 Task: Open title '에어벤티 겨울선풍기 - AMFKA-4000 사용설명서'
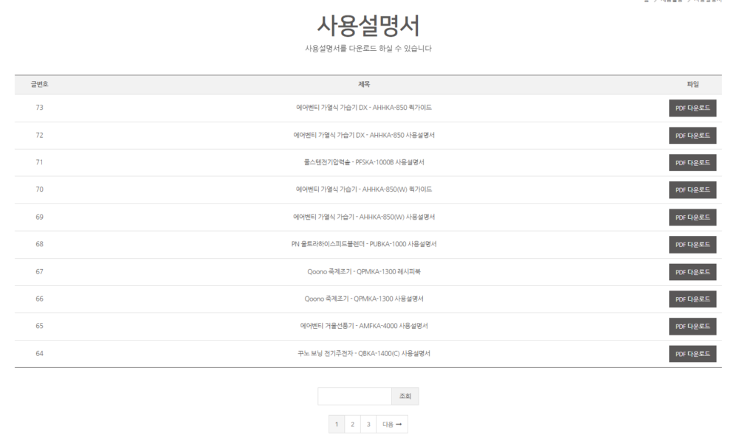point(364,326)
